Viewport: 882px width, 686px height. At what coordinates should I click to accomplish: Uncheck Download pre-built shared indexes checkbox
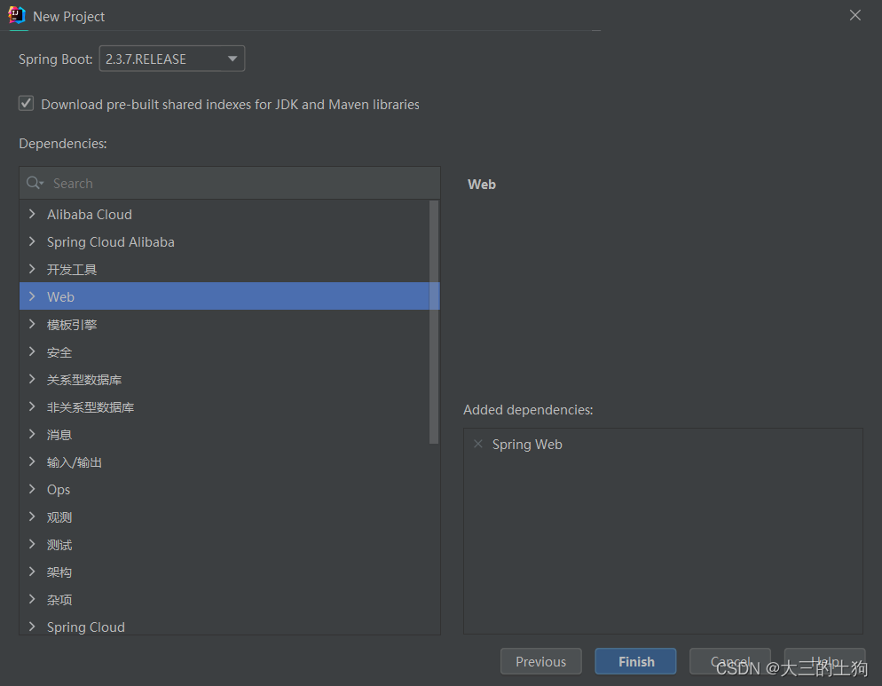(26, 104)
